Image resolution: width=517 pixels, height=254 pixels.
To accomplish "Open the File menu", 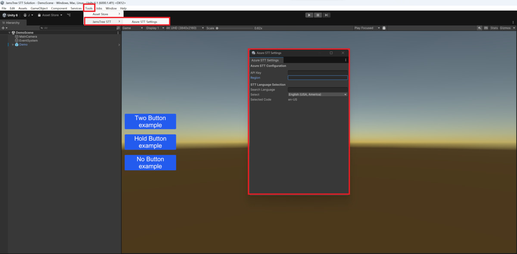I will pos(4,9).
